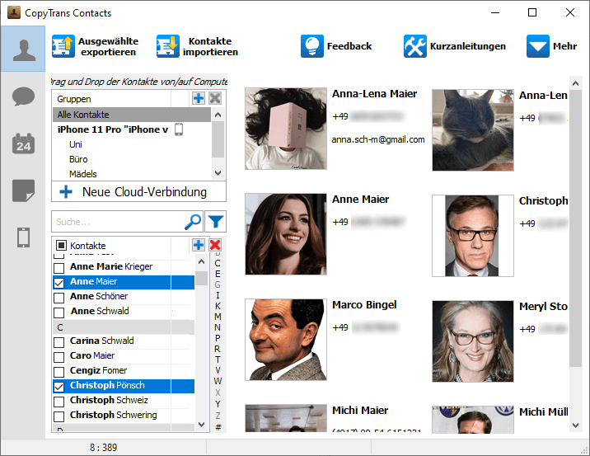Click the contact cards scrollbar thumb

pos(575,230)
